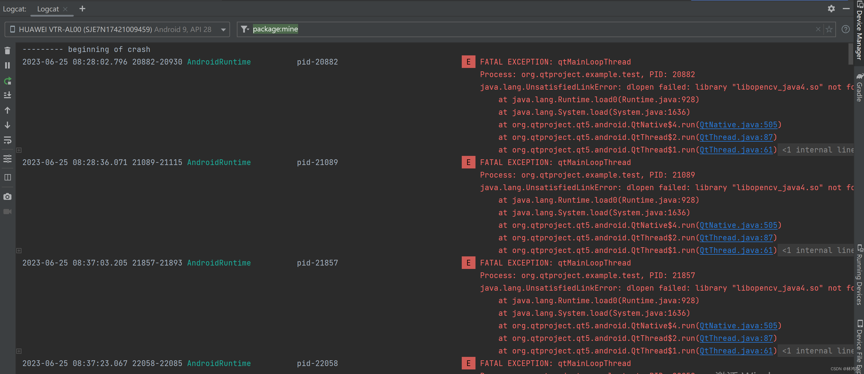Select the Logcat tab
Image resolution: width=864 pixels, height=374 pixels.
48,9
